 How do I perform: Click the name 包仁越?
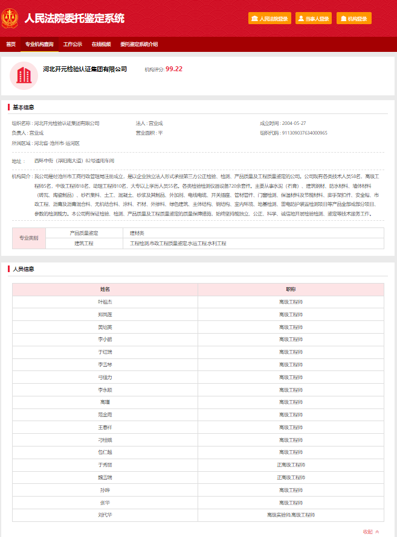105,453
